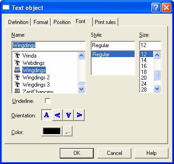174x164 pixels.
Task: Click the black color swatch
Action: coord(52,131)
